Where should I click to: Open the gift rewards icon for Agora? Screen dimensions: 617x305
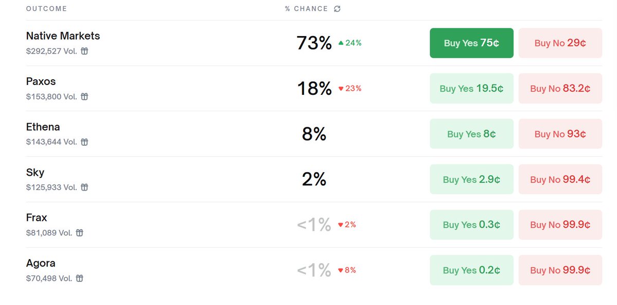pos(79,278)
